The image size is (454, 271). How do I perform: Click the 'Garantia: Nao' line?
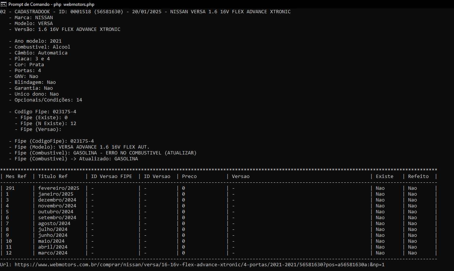pos(31,88)
